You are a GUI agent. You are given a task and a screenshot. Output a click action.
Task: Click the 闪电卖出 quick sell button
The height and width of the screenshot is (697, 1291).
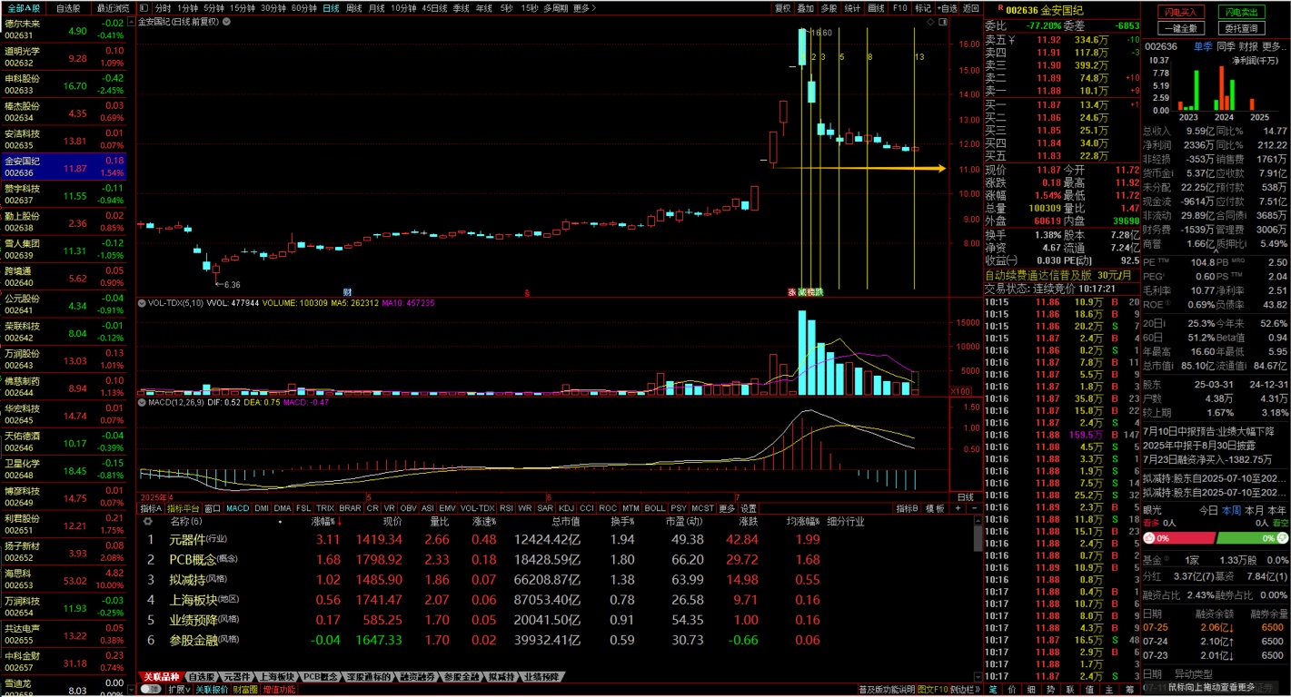1241,12
